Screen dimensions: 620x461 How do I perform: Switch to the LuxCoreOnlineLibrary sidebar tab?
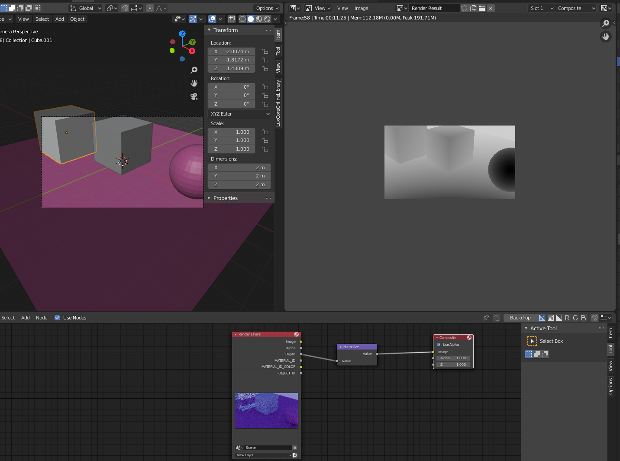(x=278, y=103)
